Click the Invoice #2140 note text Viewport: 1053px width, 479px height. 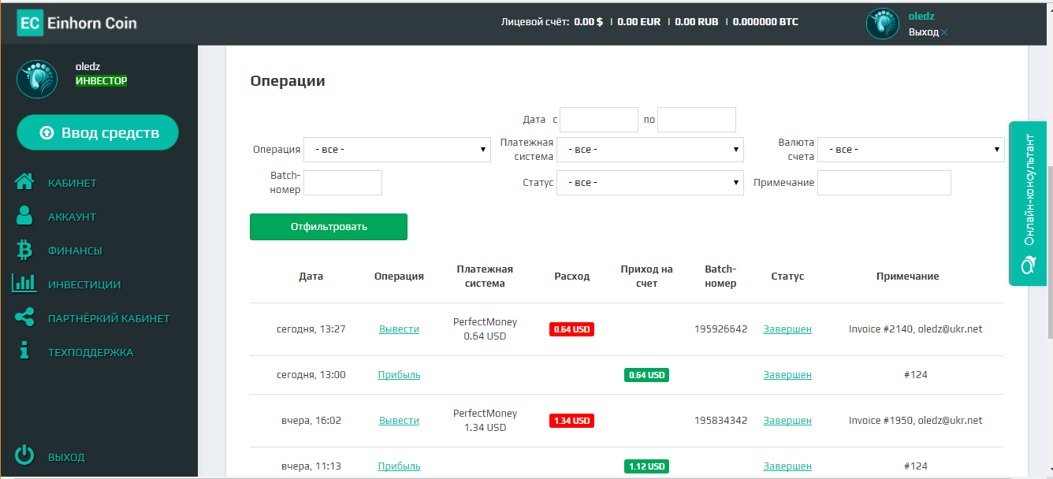[x=916, y=329]
